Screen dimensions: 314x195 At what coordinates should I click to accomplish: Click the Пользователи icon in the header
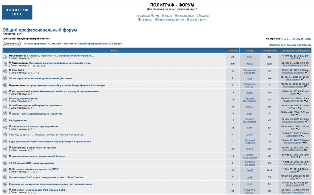(176, 15)
